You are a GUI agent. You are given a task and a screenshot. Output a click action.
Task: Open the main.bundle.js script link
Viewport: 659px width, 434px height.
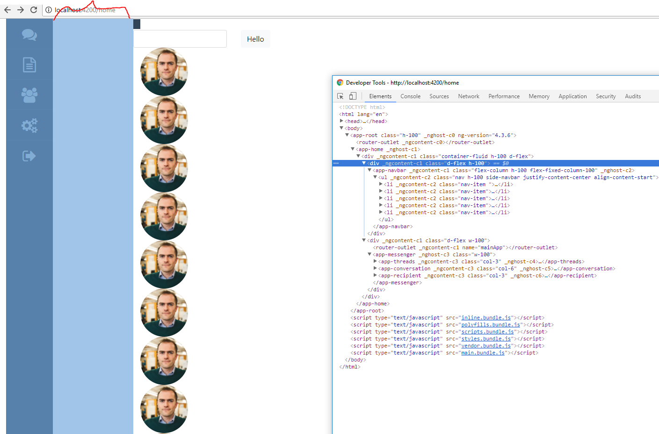coord(483,353)
